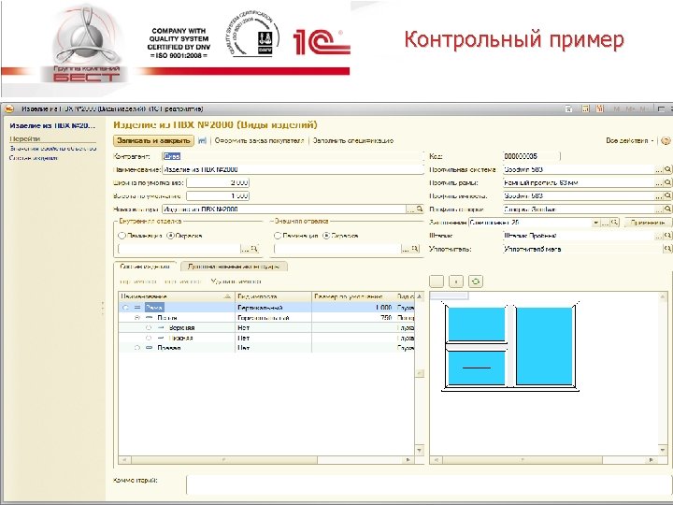The image size is (673, 505).
Task: Click Вид импоста column header
Action: tap(273, 296)
